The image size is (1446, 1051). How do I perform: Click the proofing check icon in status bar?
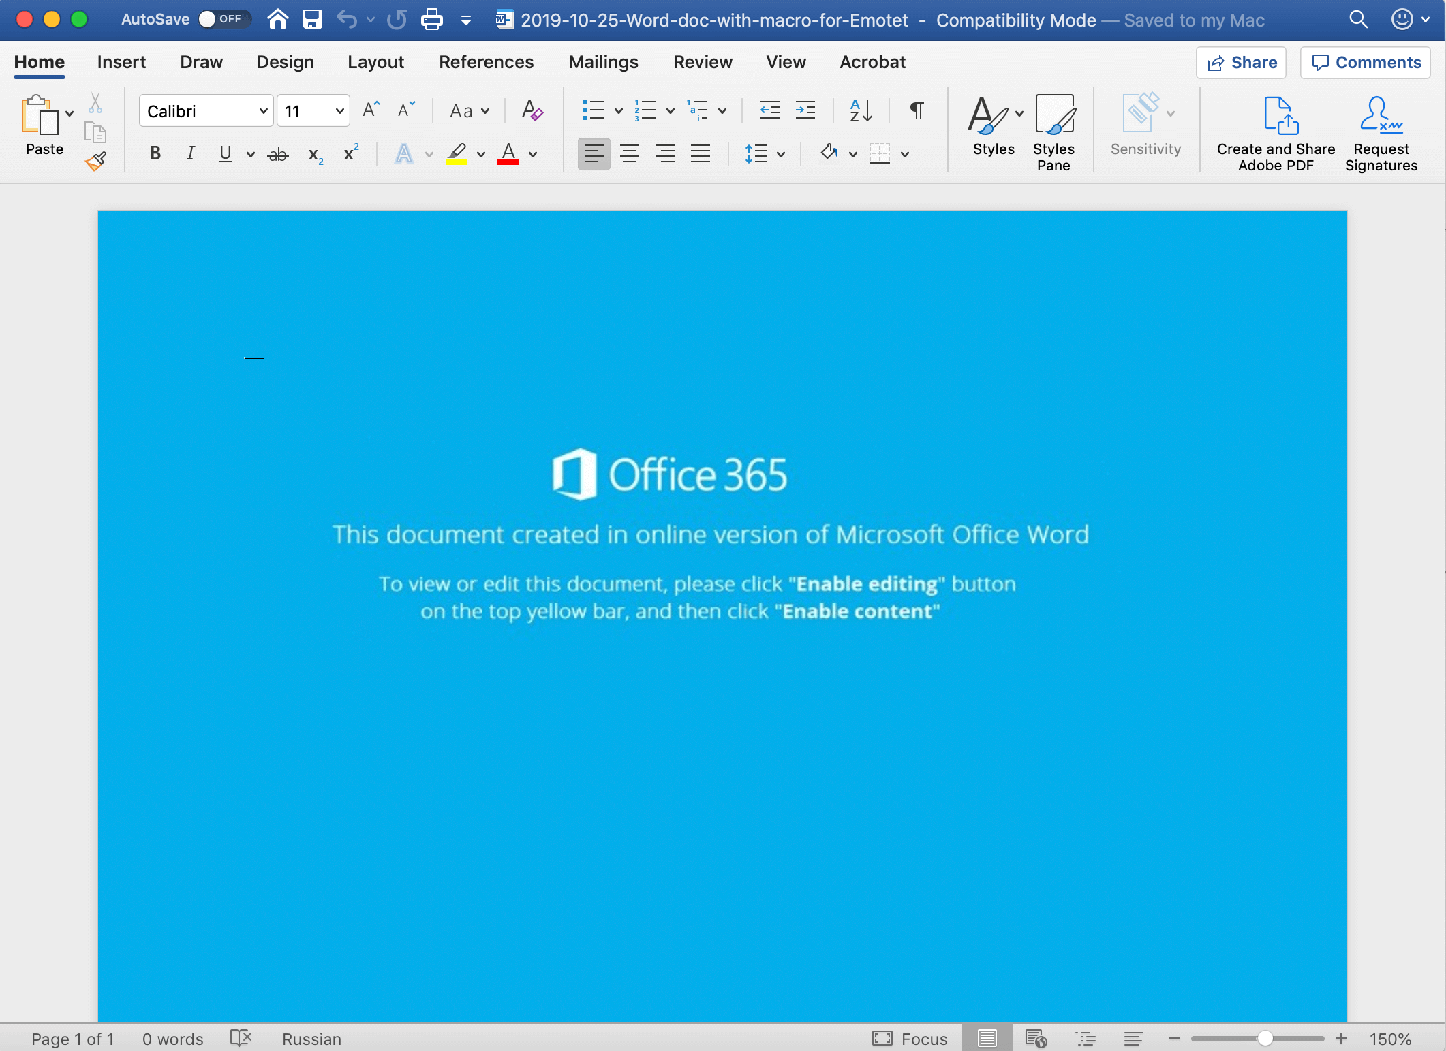click(x=241, y=1038)
